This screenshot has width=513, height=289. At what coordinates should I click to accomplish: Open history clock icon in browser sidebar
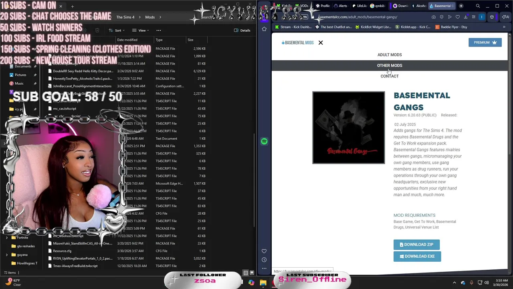pos(264,260)
